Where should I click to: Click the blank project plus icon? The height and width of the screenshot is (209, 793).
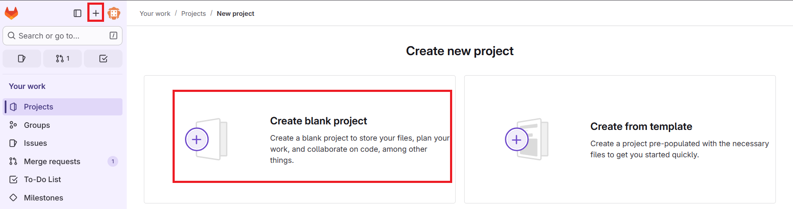(x=197, y=139)
